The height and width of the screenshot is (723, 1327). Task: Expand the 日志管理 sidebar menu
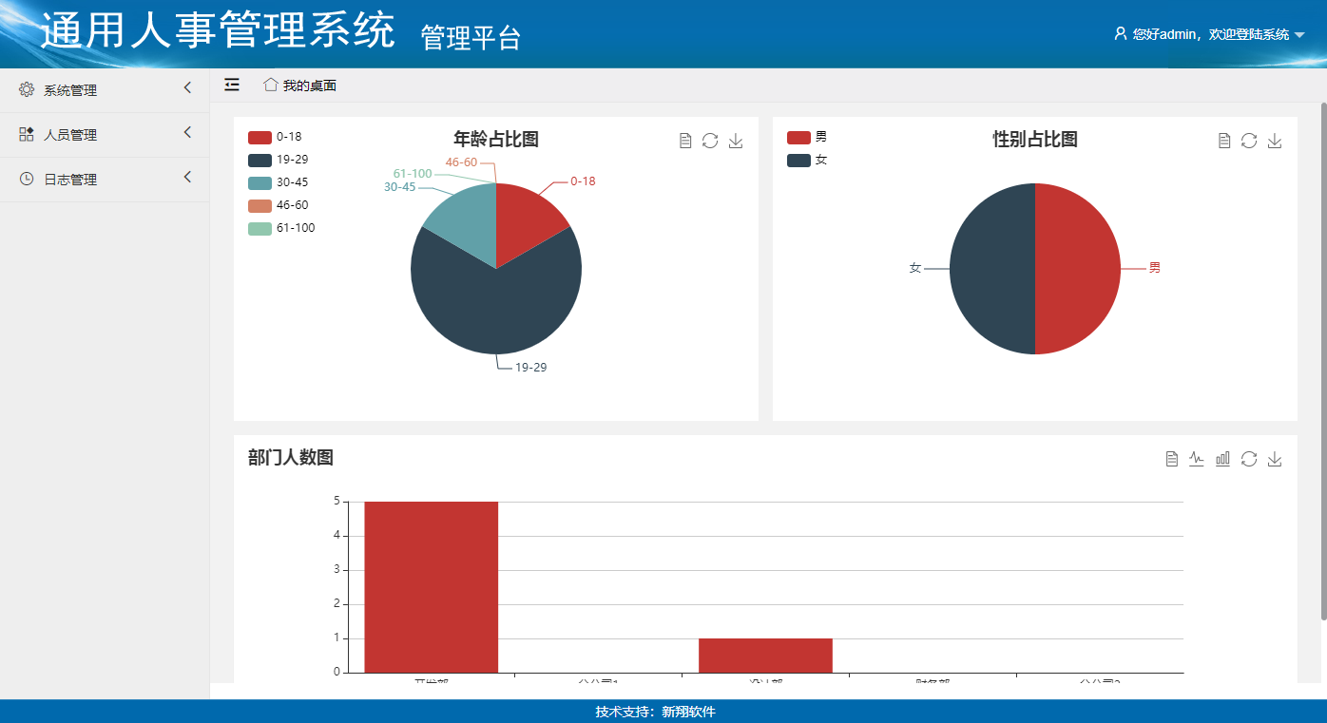point(105,180)
